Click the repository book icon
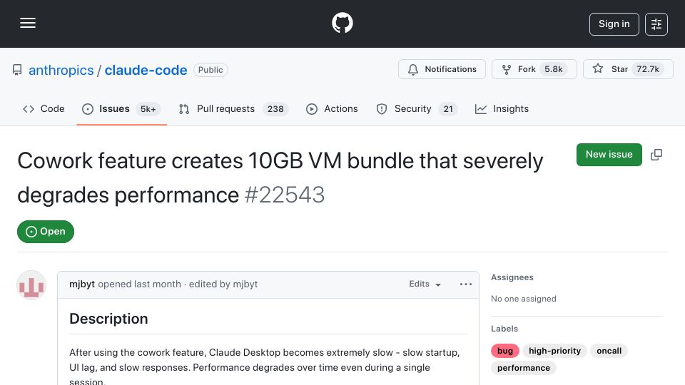The width and height of the screenshot is (685, 385). pyautogui.click(x=17, y=70)
